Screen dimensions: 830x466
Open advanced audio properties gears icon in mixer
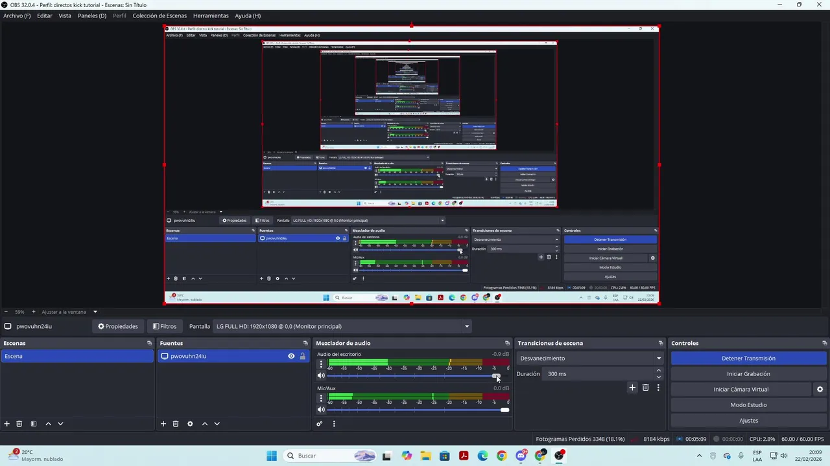click(320, 424)
